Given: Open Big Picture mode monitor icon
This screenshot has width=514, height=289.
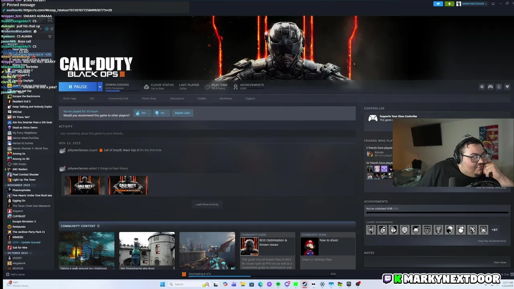Looking at the screenshot, I should 493,4.
